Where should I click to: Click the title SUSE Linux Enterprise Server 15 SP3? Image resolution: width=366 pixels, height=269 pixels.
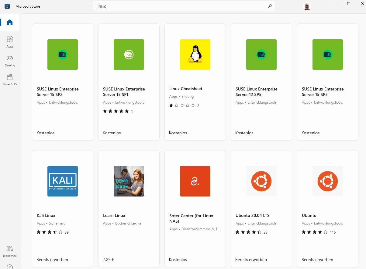tap(323, 92)
